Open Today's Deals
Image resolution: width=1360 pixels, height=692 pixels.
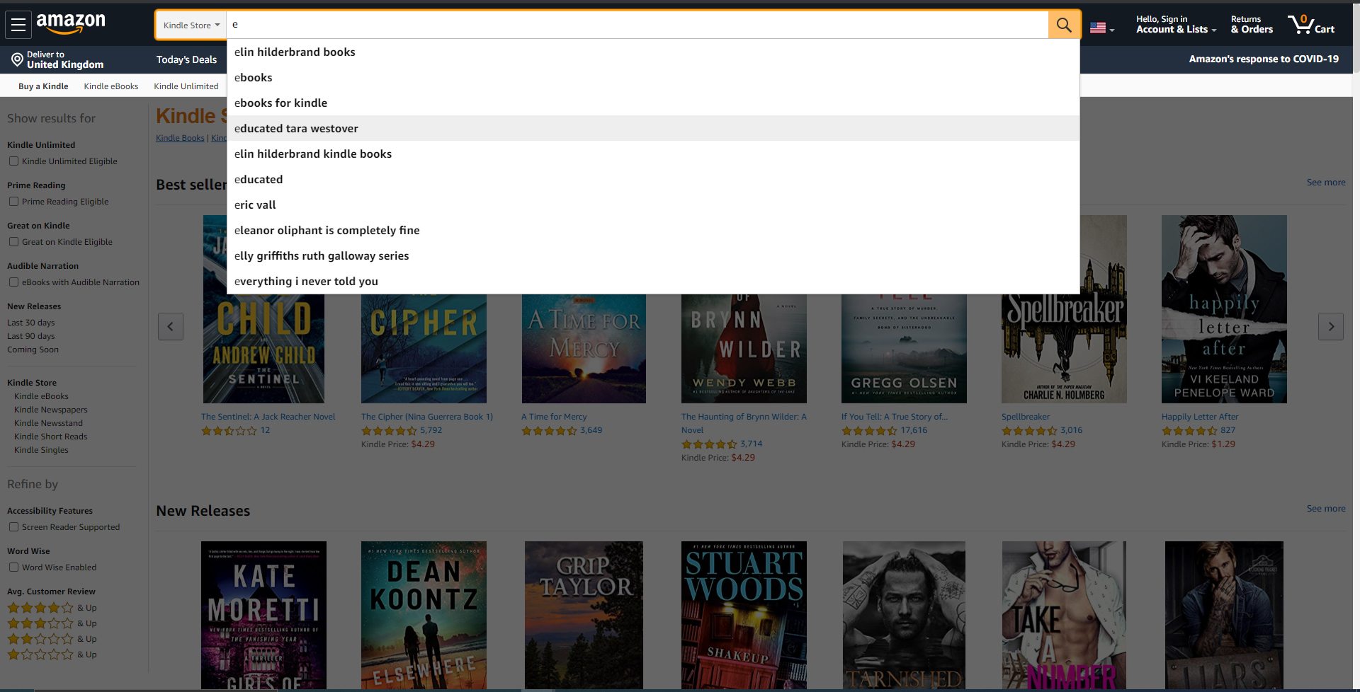[186, 59]
